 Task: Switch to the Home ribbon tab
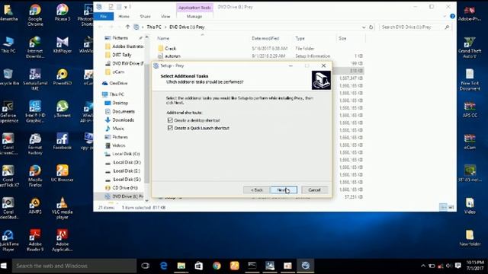coord(124,17)
